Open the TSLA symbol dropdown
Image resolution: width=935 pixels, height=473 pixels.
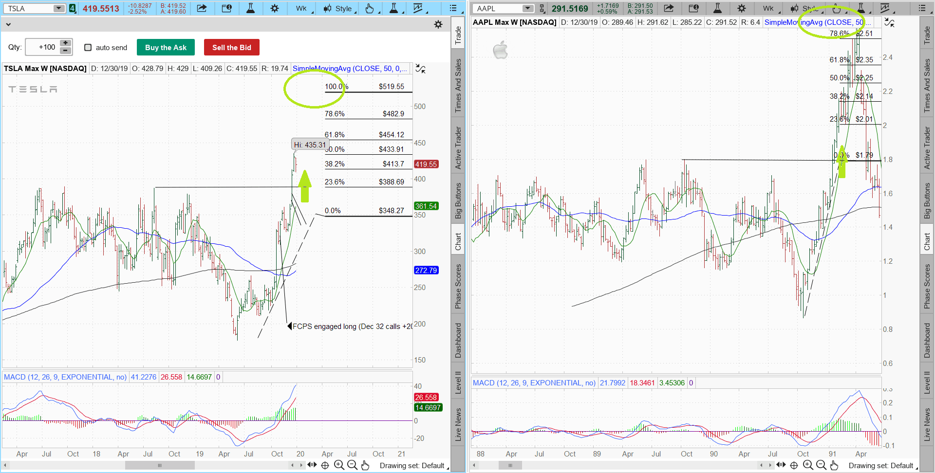pyautogui.click(x=58, y=8)
